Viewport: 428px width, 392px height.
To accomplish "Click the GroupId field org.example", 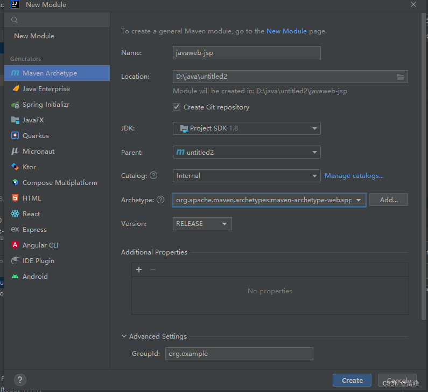I will tap(239, 354).
